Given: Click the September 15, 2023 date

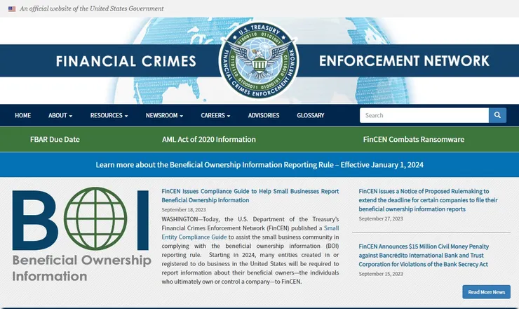Looking at the screenshot, I should point(381,274).
